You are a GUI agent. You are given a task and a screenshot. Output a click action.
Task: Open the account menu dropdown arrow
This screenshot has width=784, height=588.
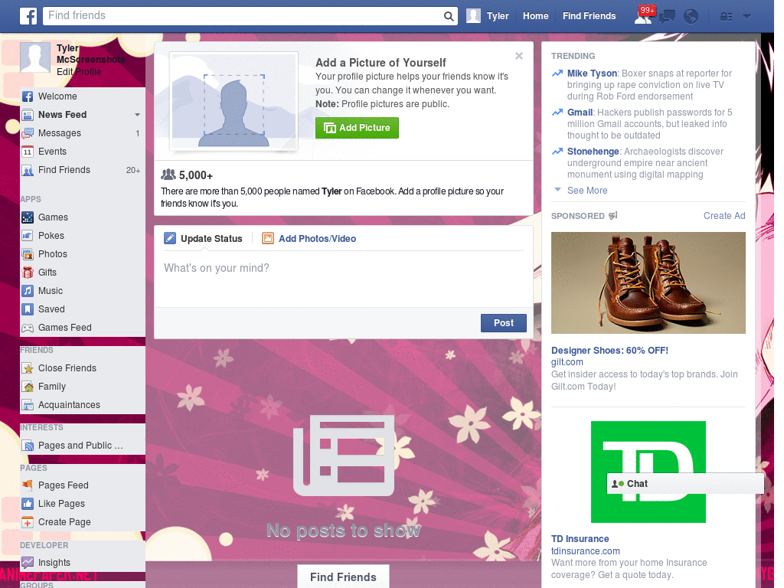click(747, 17)
